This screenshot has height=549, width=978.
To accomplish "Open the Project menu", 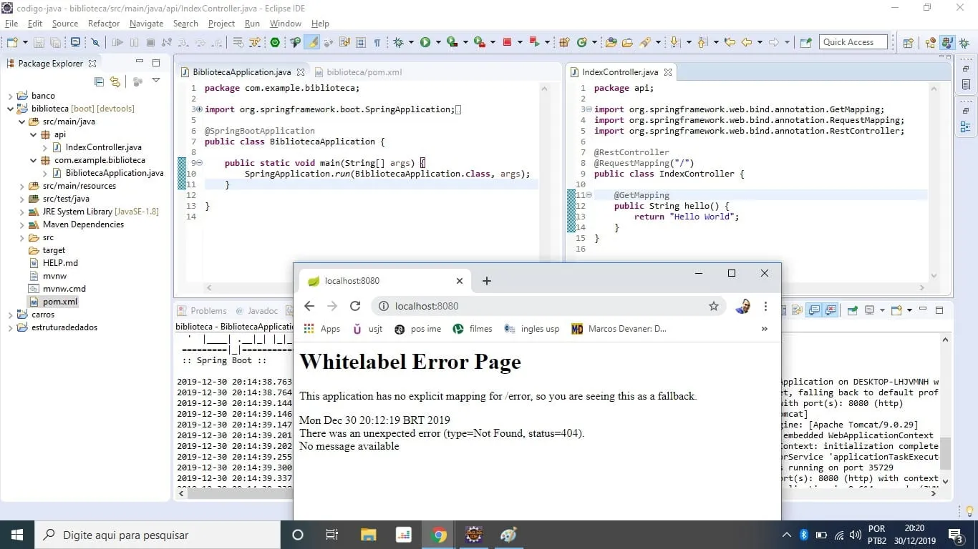I will tap(221, 24).
